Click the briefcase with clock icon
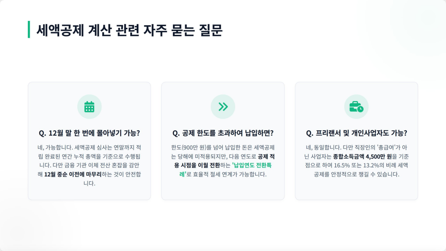The height and width of the screenshot is (251, 446). [356, 107]
